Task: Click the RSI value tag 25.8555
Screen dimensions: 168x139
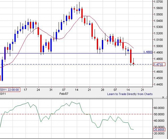Action: pos(159,130)
